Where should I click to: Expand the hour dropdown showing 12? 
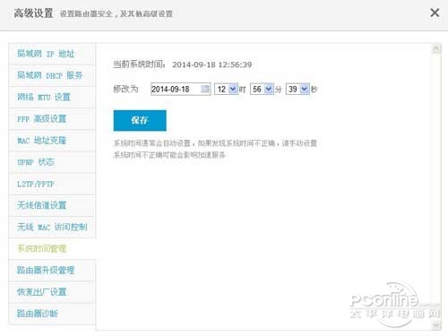coord(226,89)
